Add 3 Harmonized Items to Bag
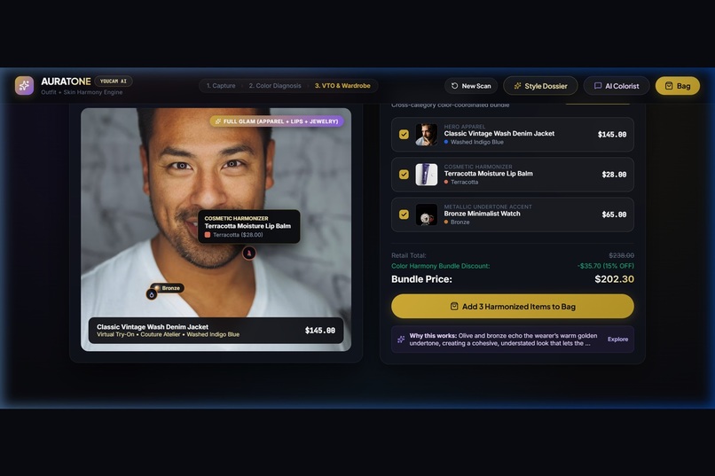The image size is (715, 476). coord(513,307)
